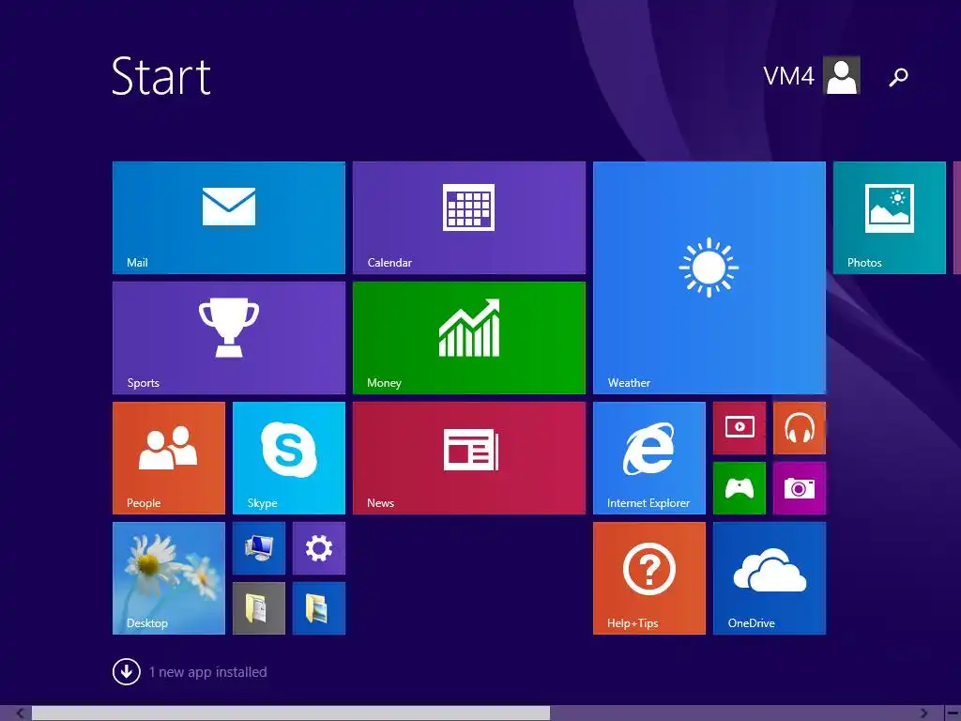The image size is (961, 721).
Task: Open the Pictures folder tile
Action: pyautogui.click(x=319, y=608)
